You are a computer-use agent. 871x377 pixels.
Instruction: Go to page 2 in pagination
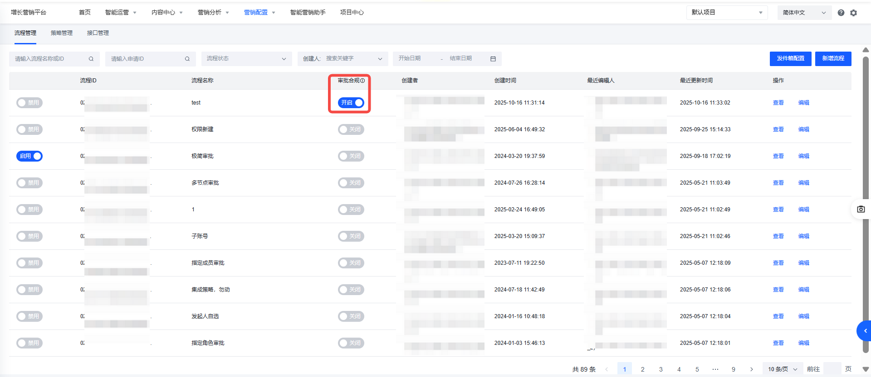pyautogui.click(x=643, y=369)
